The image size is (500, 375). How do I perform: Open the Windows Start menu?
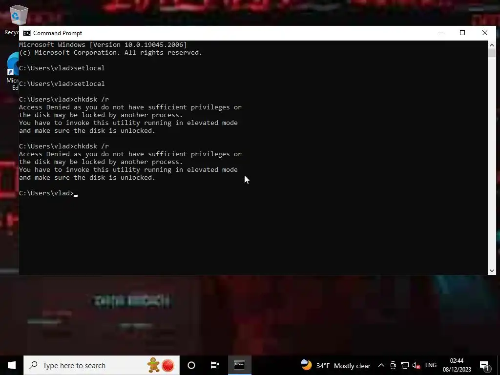12,365
